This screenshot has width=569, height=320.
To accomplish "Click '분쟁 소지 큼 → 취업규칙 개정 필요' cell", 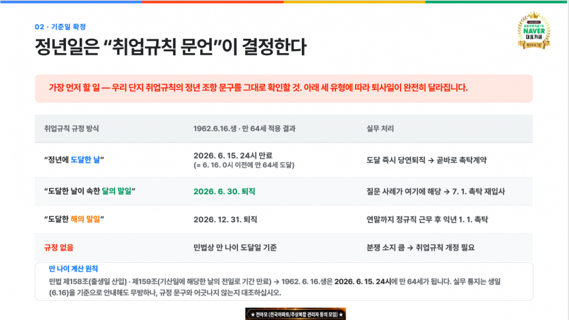I will 420,248.
